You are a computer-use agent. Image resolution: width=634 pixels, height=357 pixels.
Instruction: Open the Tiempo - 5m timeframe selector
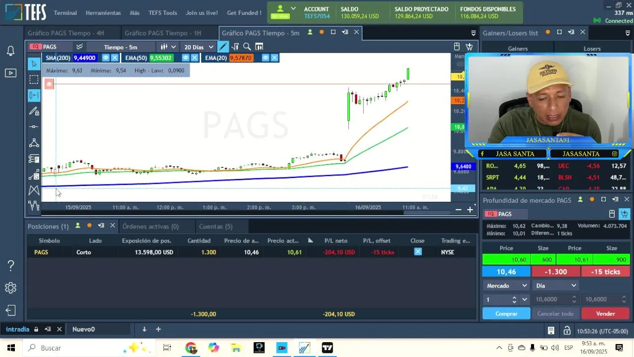tap(120, 47)
